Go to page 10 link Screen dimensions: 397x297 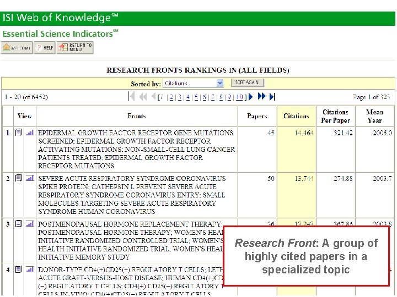239,97
